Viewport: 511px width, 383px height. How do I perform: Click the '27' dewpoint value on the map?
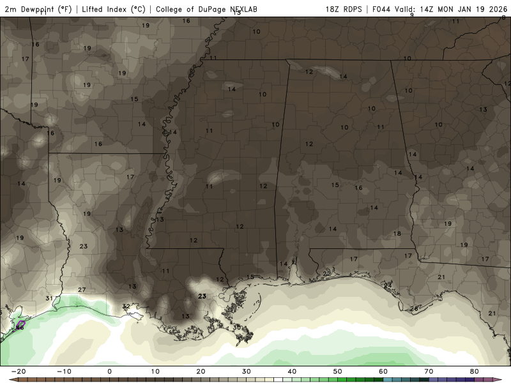82,290
